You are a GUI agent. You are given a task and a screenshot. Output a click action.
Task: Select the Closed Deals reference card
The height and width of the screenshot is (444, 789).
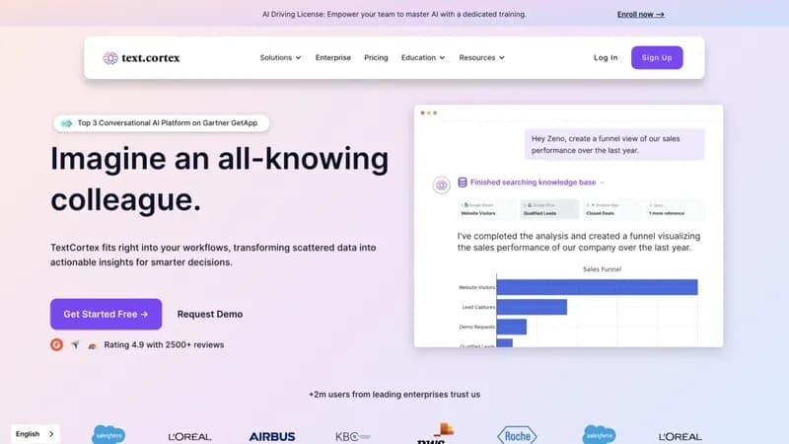611,209
